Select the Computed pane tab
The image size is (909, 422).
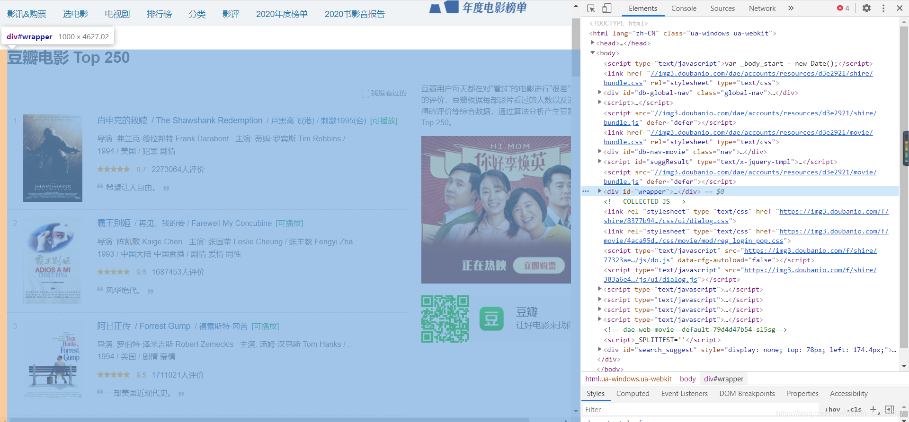[x=633, y=394]
